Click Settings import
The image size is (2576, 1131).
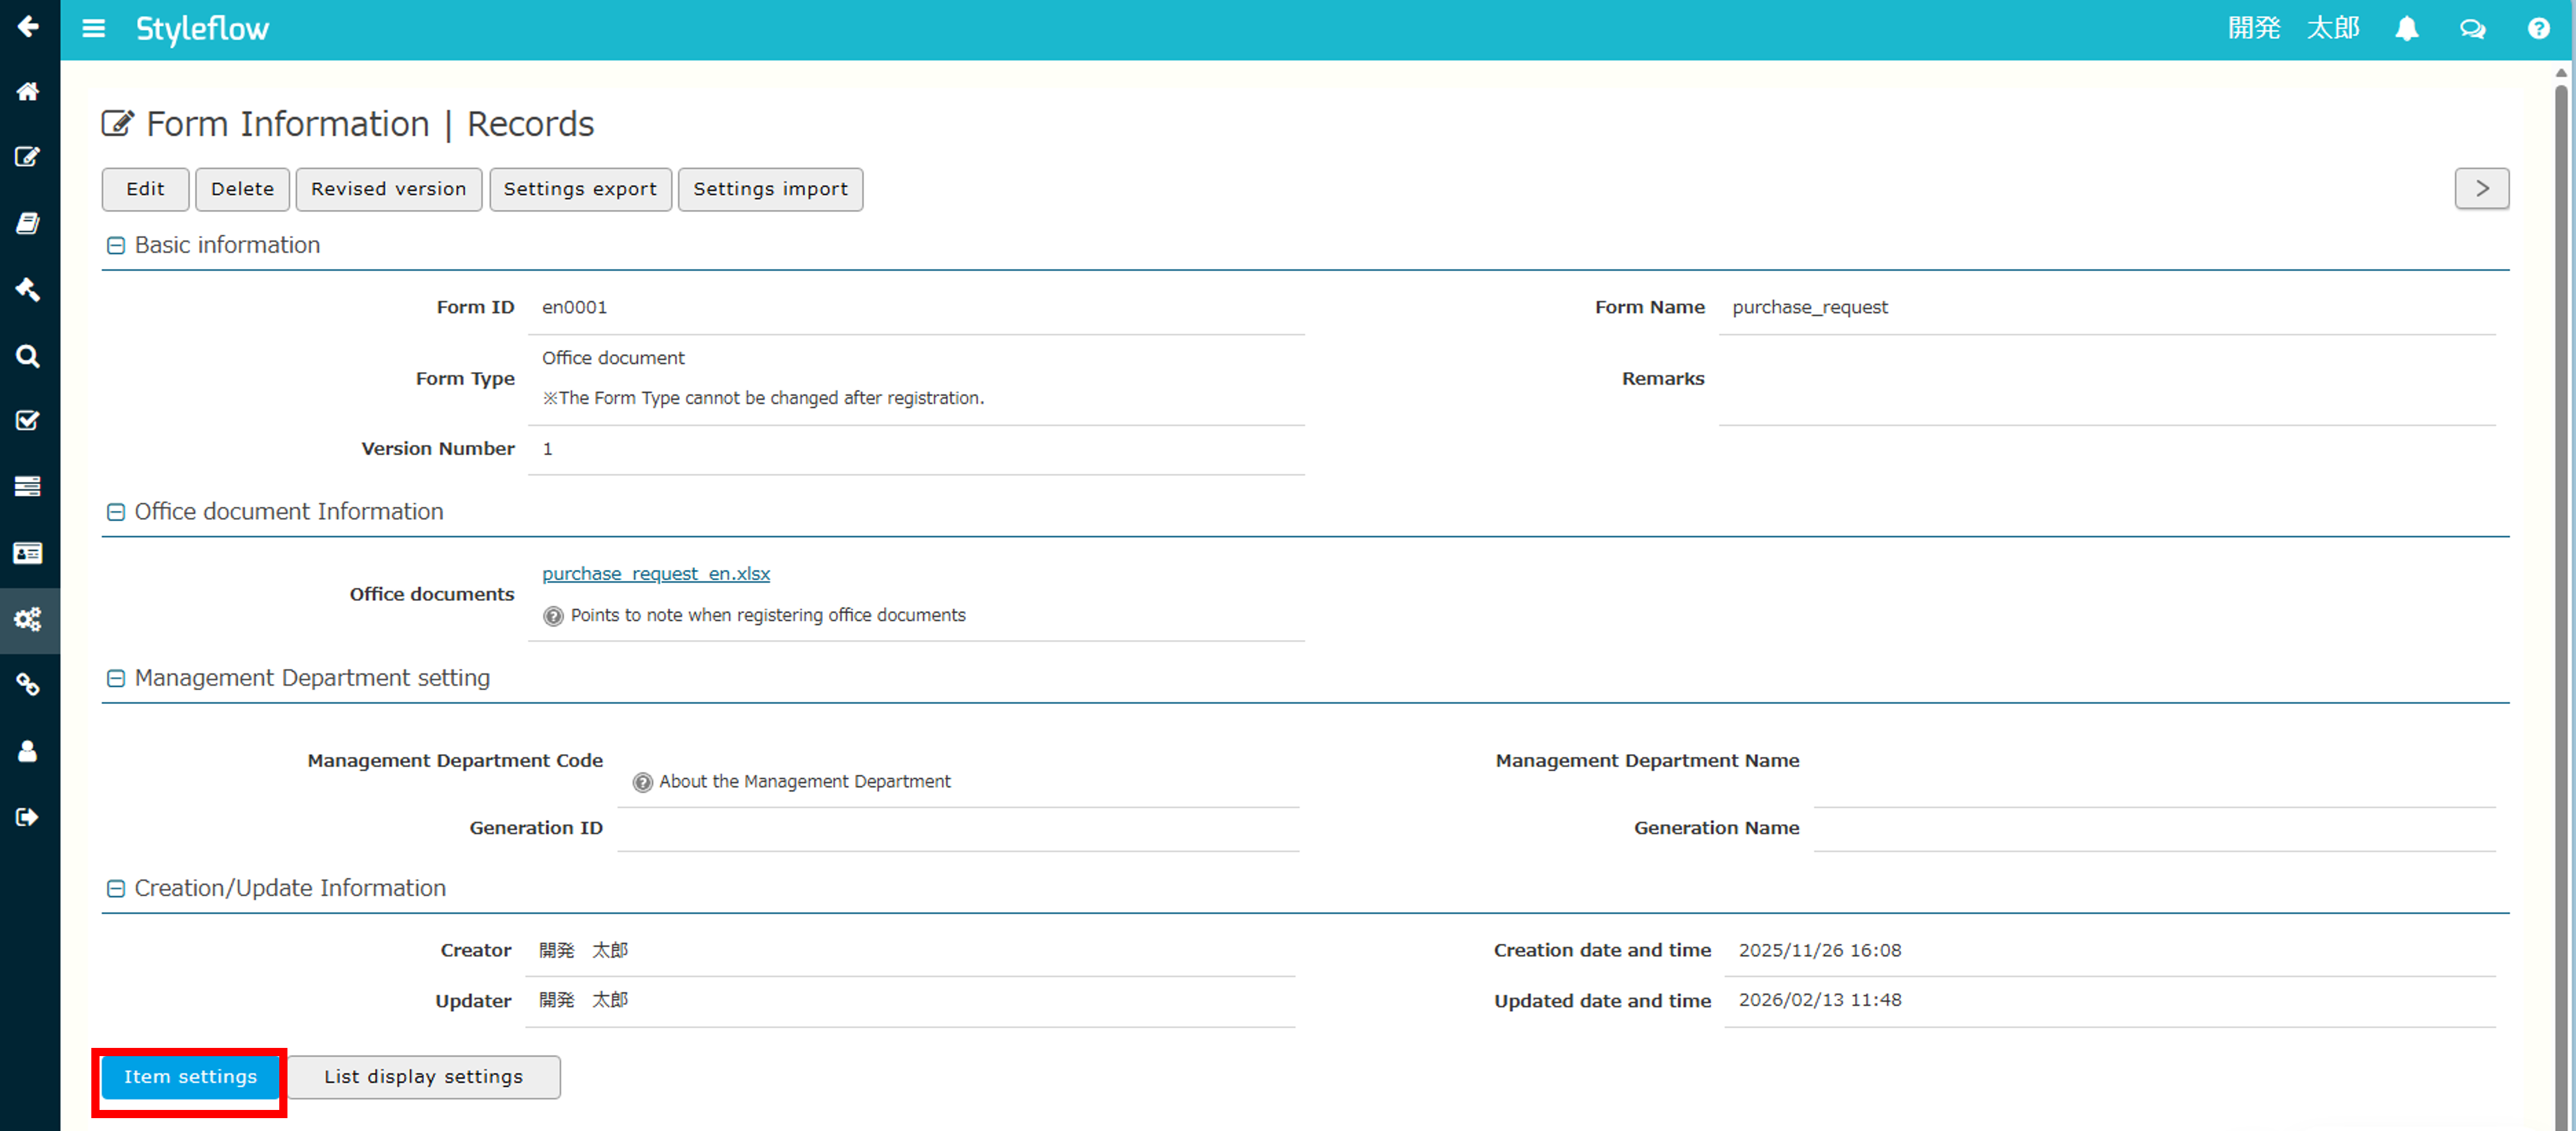click(770, 190)
